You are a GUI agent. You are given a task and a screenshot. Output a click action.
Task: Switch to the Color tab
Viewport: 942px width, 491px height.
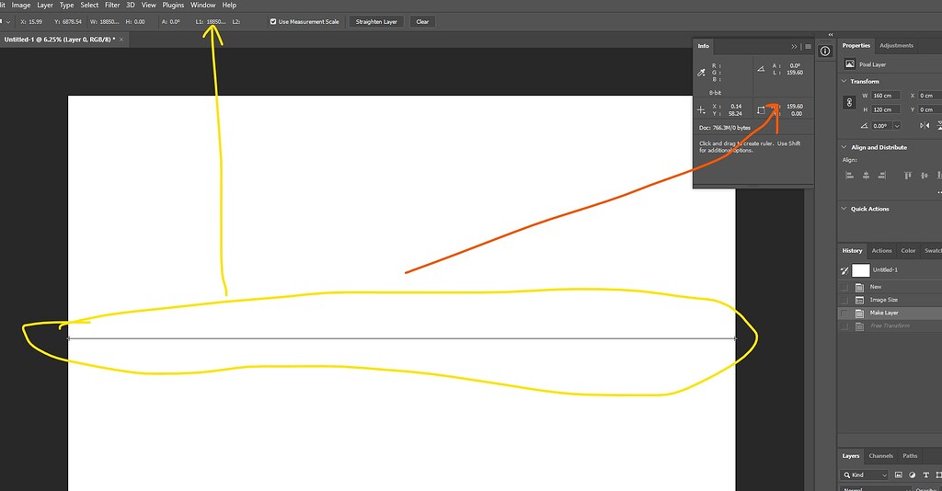908,251
